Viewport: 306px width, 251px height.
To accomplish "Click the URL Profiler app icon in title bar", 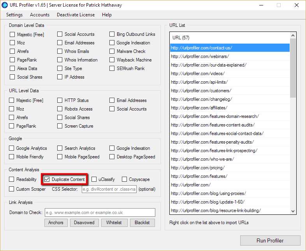I will click(x=5, y=5).
